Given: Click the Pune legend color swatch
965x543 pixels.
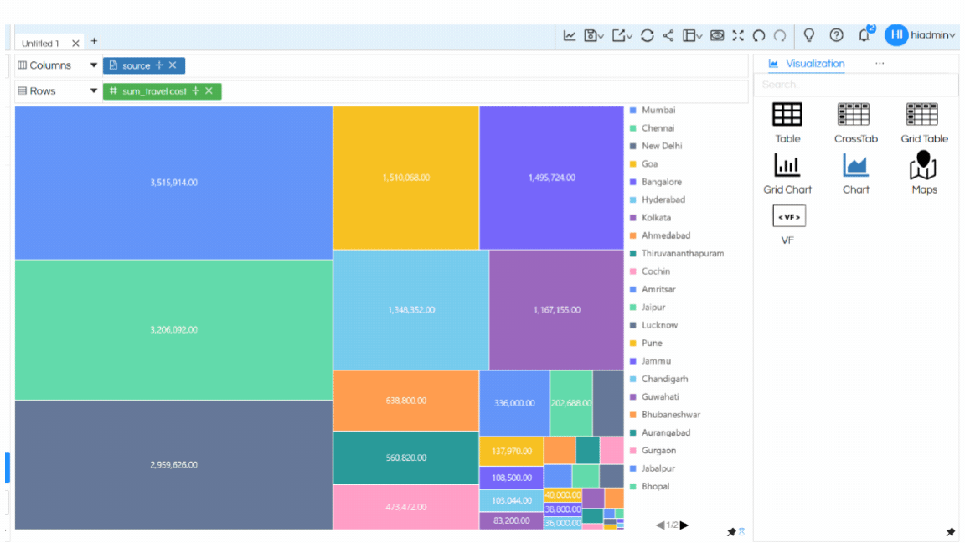Looking at the screenshot, I should point(632,343).
